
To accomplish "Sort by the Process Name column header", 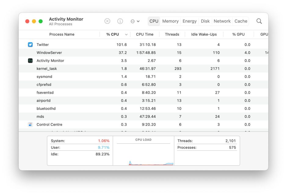I will (x=62, y=34).
